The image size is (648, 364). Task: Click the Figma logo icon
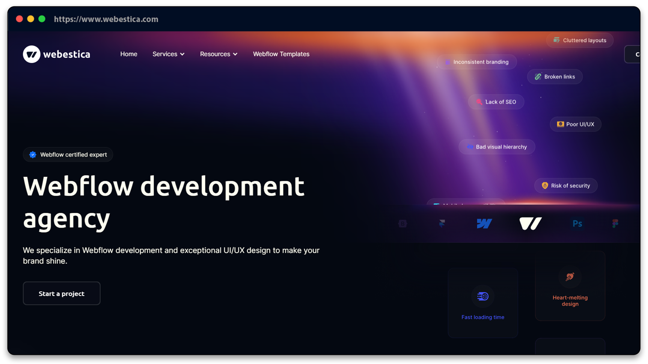pos(615,223)
